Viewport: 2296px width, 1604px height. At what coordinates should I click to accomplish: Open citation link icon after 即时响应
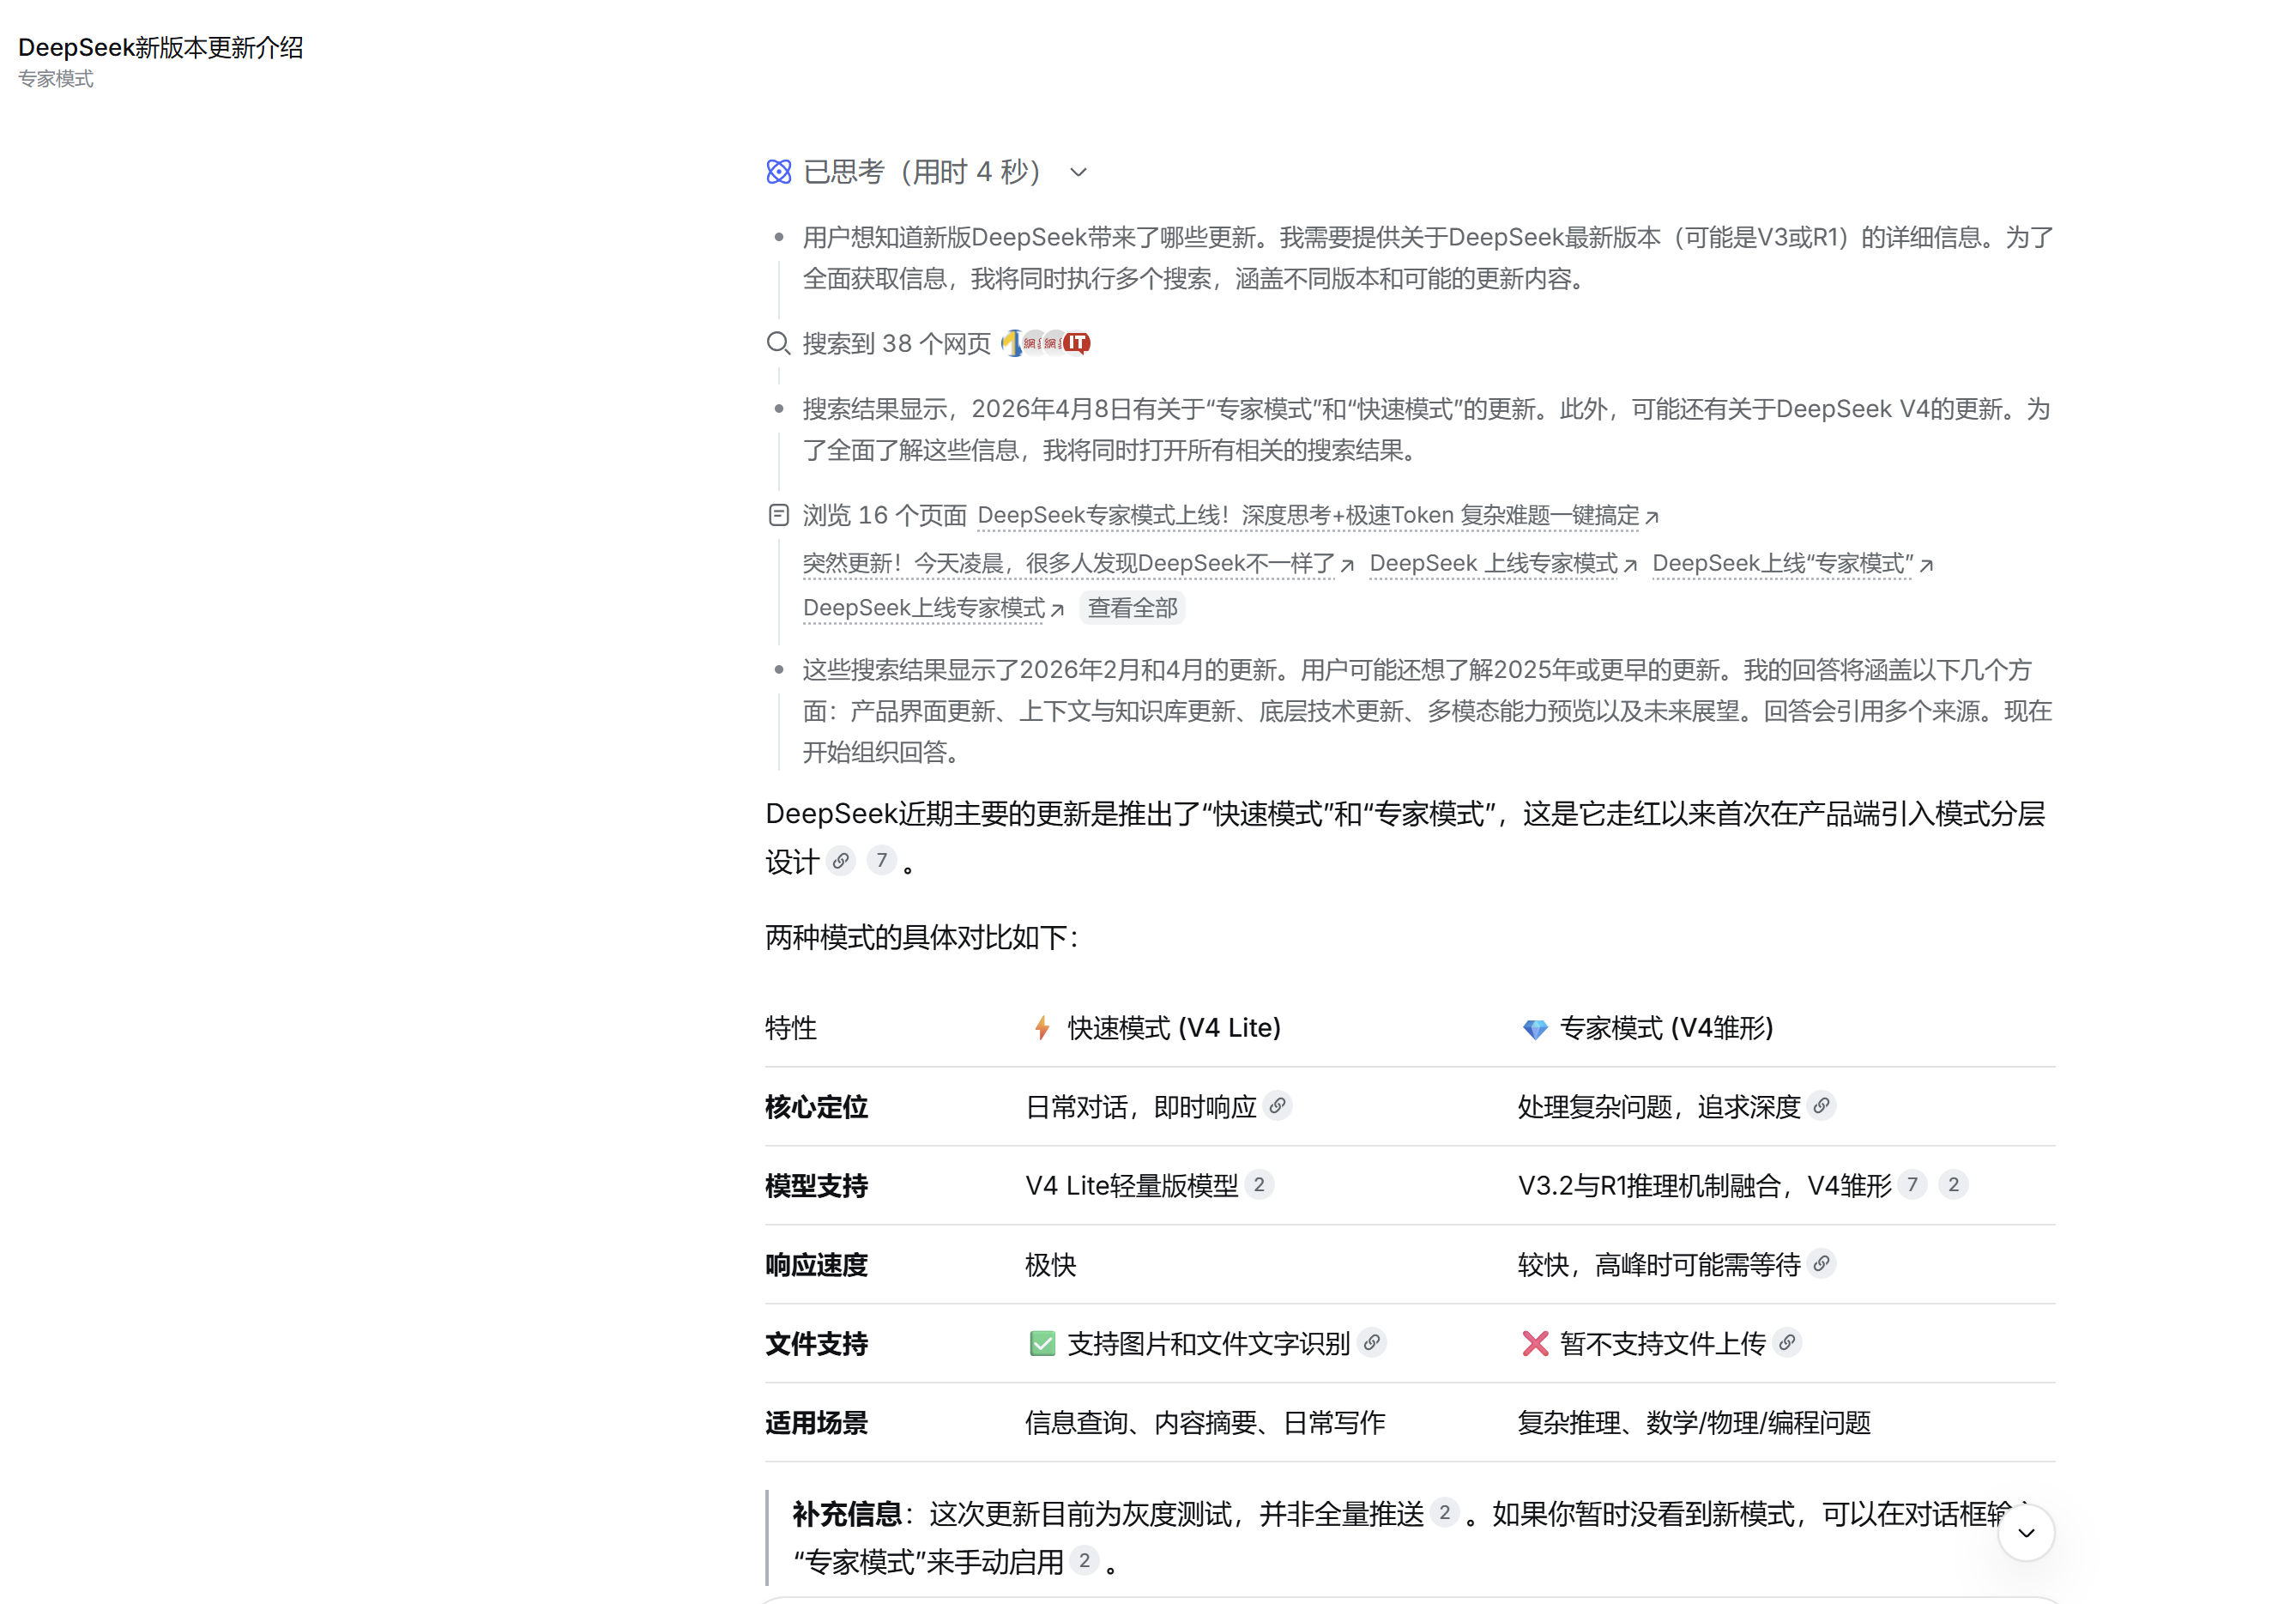tap(1277, 1105)
